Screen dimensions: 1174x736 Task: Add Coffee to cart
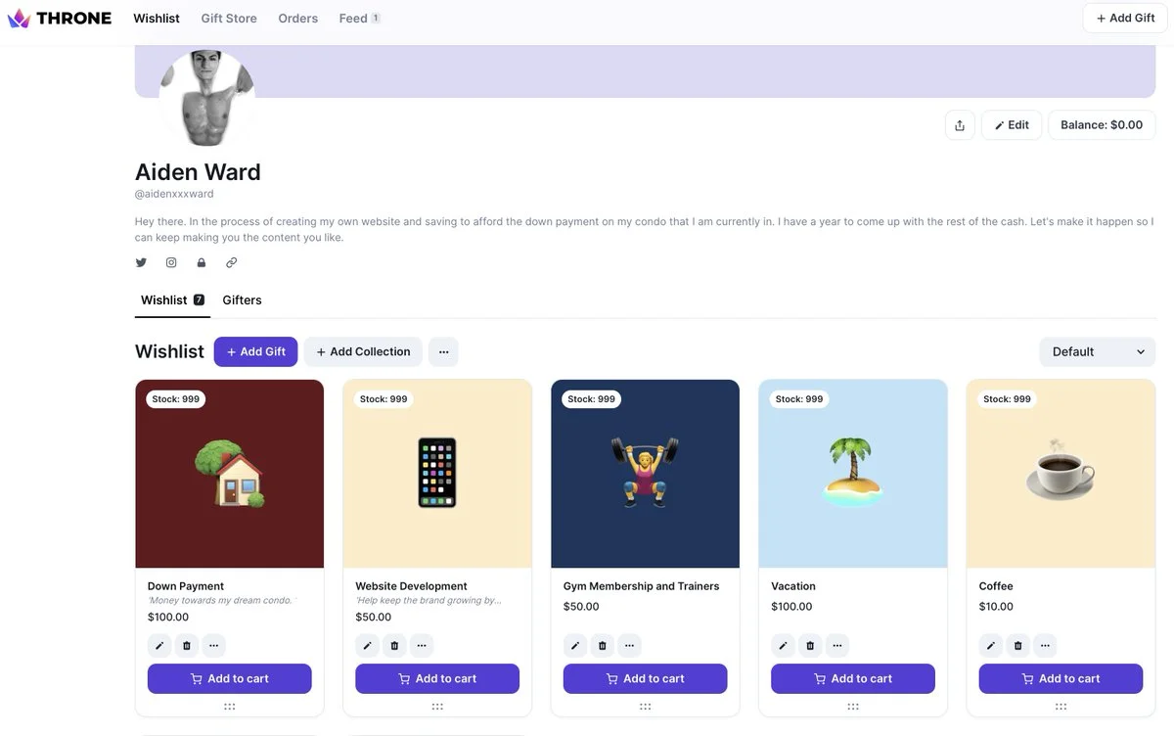1061,678
